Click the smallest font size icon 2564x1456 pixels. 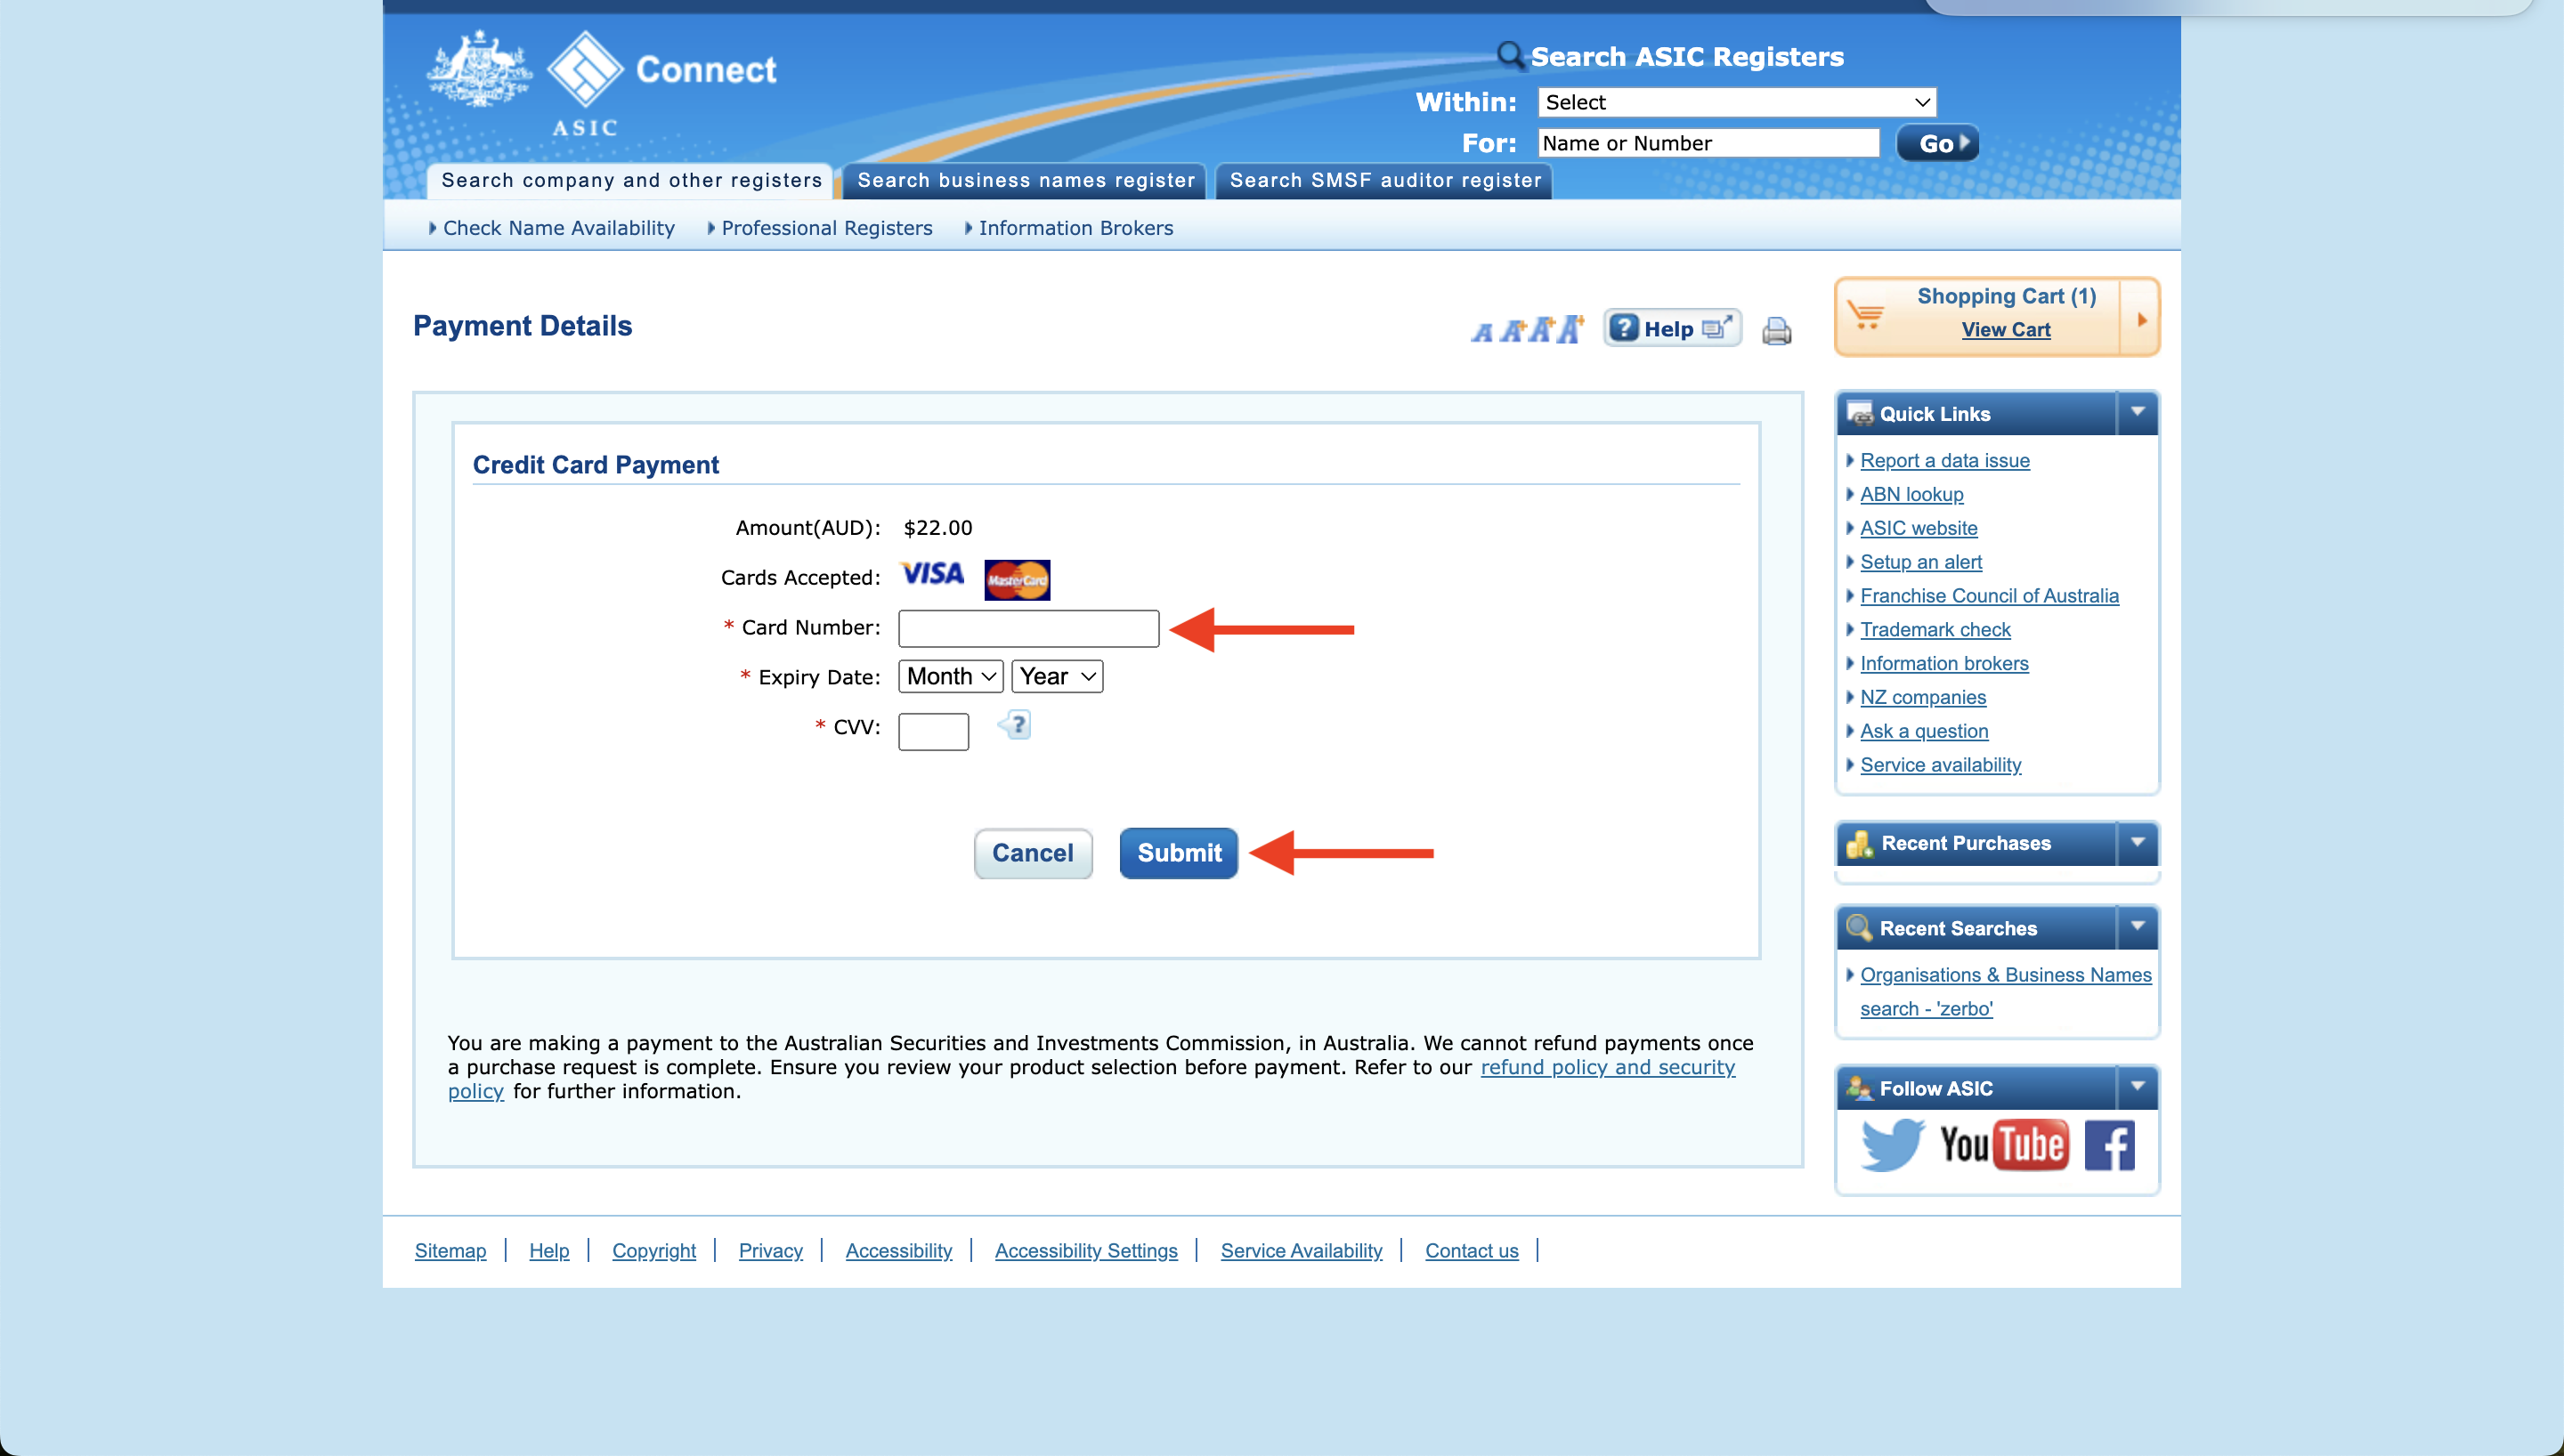tap(1481, 332)
